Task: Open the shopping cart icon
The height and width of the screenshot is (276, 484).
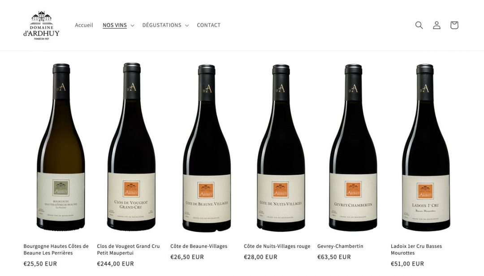Action: point(454,25)
